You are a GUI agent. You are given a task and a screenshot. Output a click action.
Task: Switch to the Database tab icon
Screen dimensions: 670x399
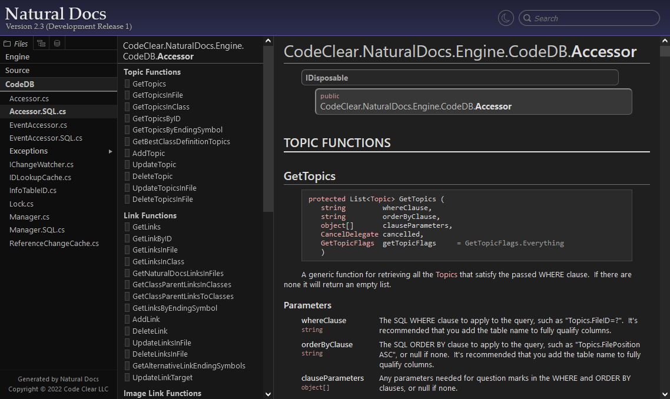[57, 43]
